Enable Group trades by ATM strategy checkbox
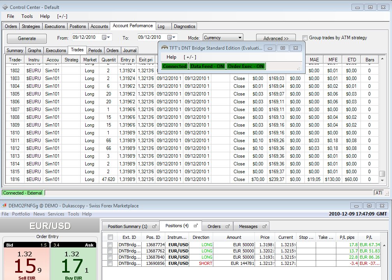Viewport: 392px width, 280px height. point(305,38)
